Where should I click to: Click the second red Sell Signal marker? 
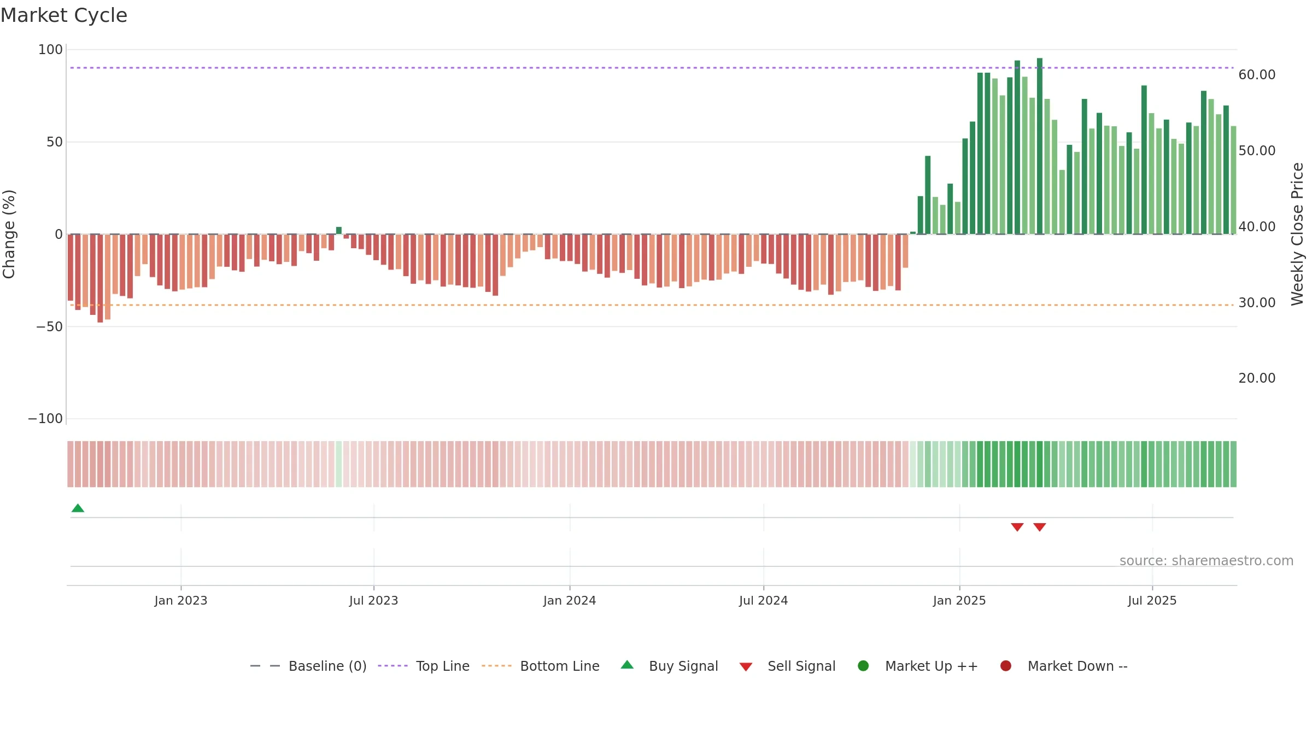[1040, 527]
